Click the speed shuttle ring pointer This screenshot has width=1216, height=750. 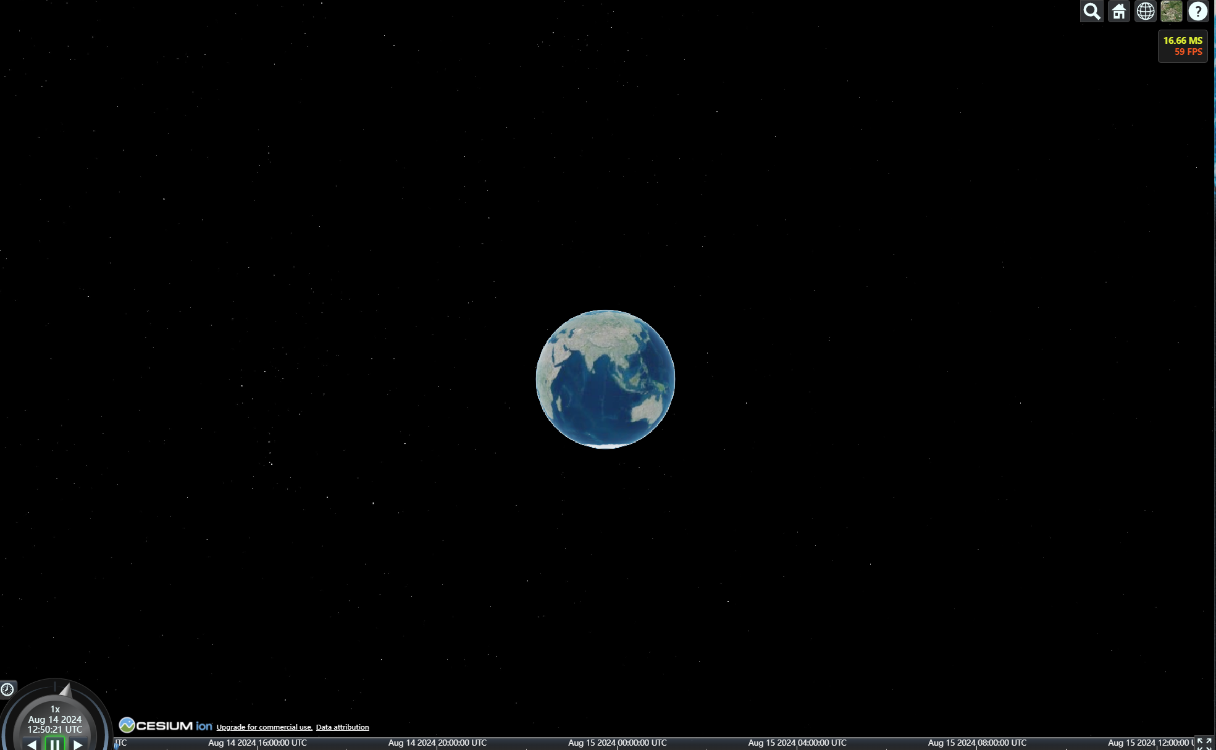click(66, 691)
